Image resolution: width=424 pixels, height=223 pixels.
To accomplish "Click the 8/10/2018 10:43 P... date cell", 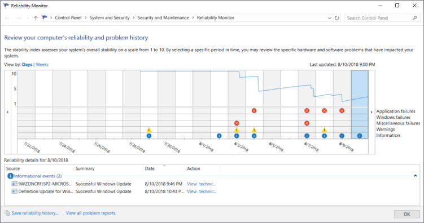I will [x=164, y=191].
